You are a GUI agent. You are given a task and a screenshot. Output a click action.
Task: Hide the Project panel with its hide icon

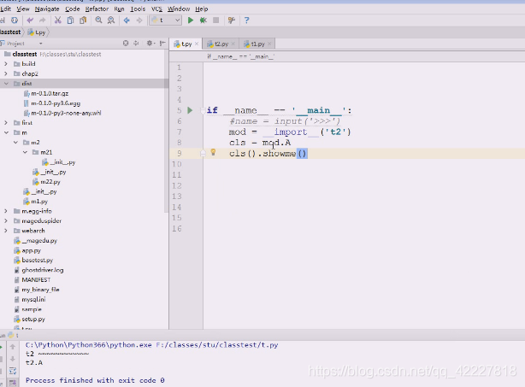pos(162,44)
